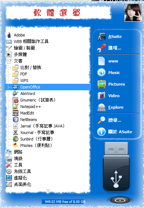Click the Pictures easel icon
The width and height of the screenshot is (144, 208).
[102, 84]
